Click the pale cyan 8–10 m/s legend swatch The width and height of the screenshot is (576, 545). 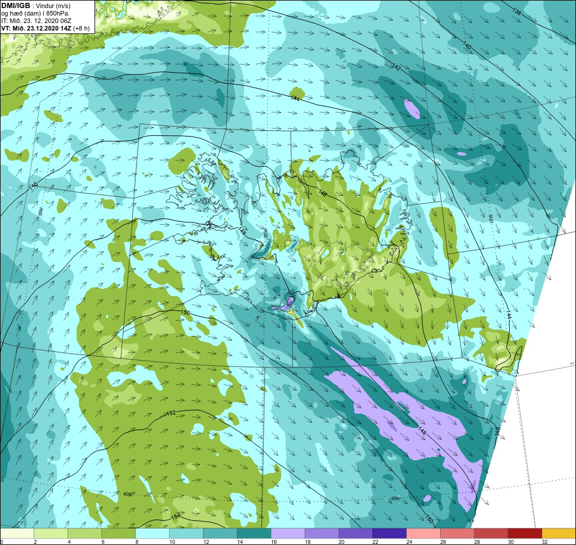(153, 533)
